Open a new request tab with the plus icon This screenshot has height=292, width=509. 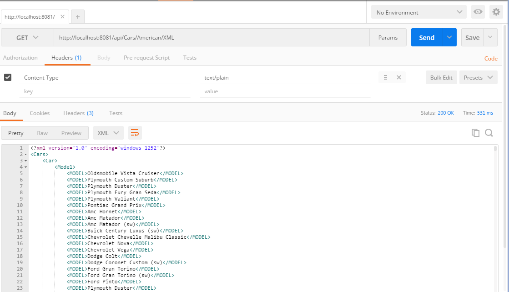tap(77, 16)
